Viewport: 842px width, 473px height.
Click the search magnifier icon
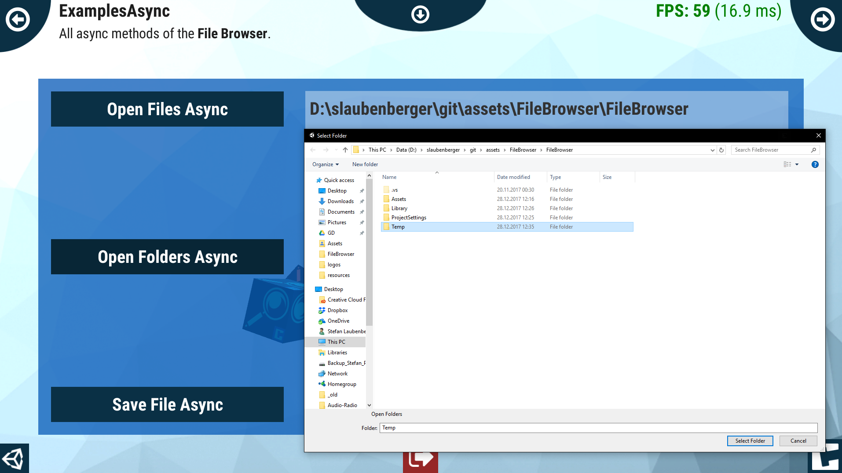pos(813,150)
